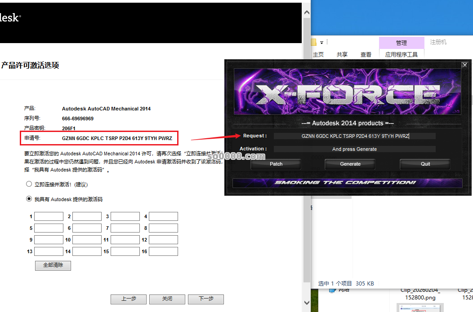The width and height of the screenshot is (473, 312).
Task: Click the folder icon in Explorer title bar
Action: point(313,42)
